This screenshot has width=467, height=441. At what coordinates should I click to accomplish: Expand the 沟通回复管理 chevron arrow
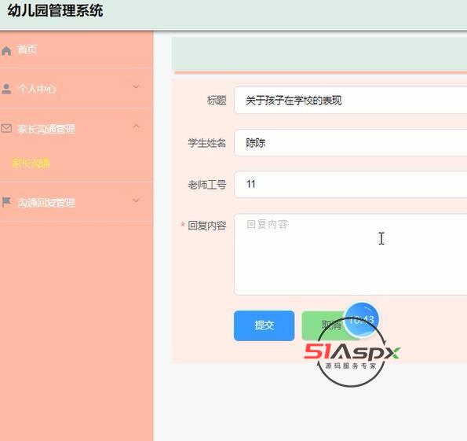(136, 200)
